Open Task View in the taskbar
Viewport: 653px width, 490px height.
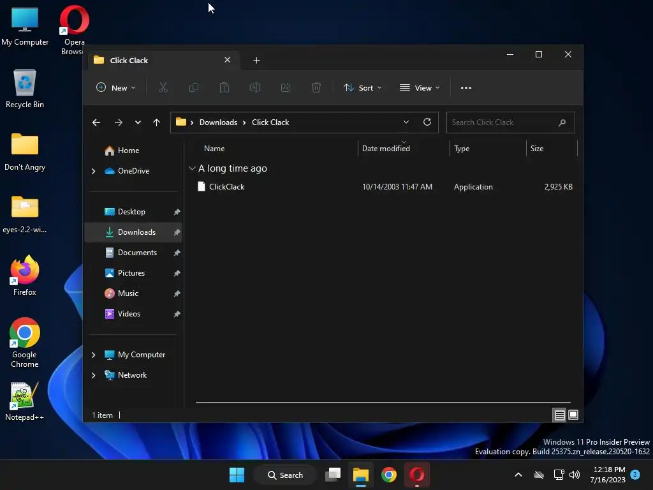coord(333,475)
